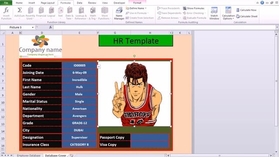
Task: Switch to the View tab
Action: pos(105,3)
